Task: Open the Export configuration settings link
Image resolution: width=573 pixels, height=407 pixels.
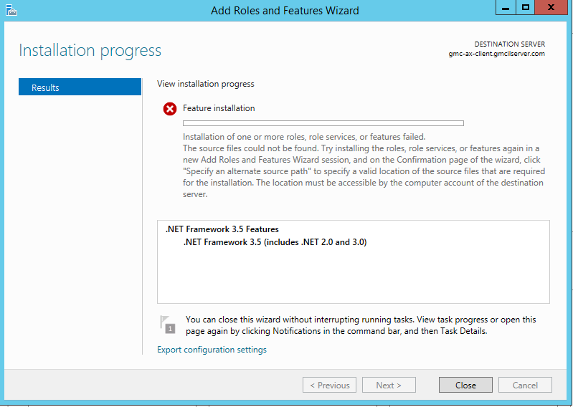Action: 212,350
